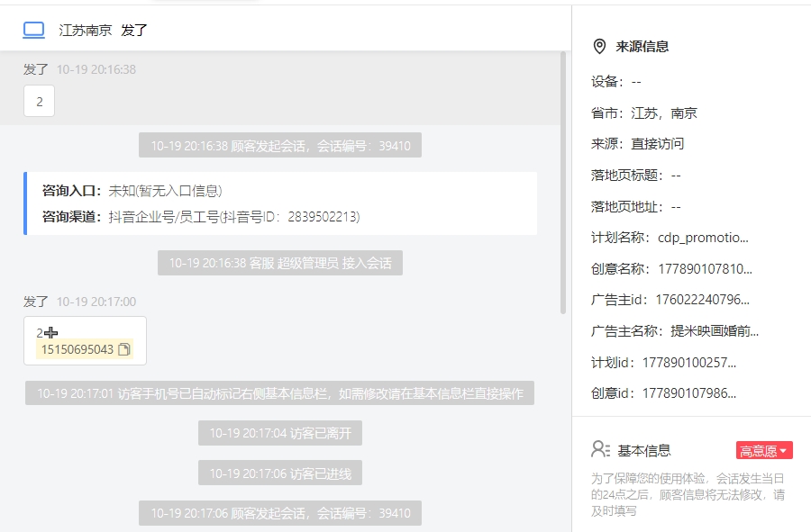Image resolution: width=811 pixels, height=532 pixels.
Task: Select the phone number 15150695043
Action: (x=77, y=349)
